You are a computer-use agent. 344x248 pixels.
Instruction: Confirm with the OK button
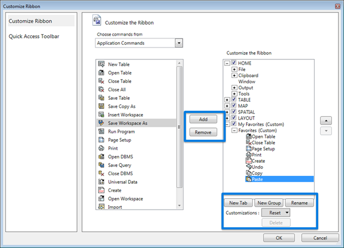(279, 238)
